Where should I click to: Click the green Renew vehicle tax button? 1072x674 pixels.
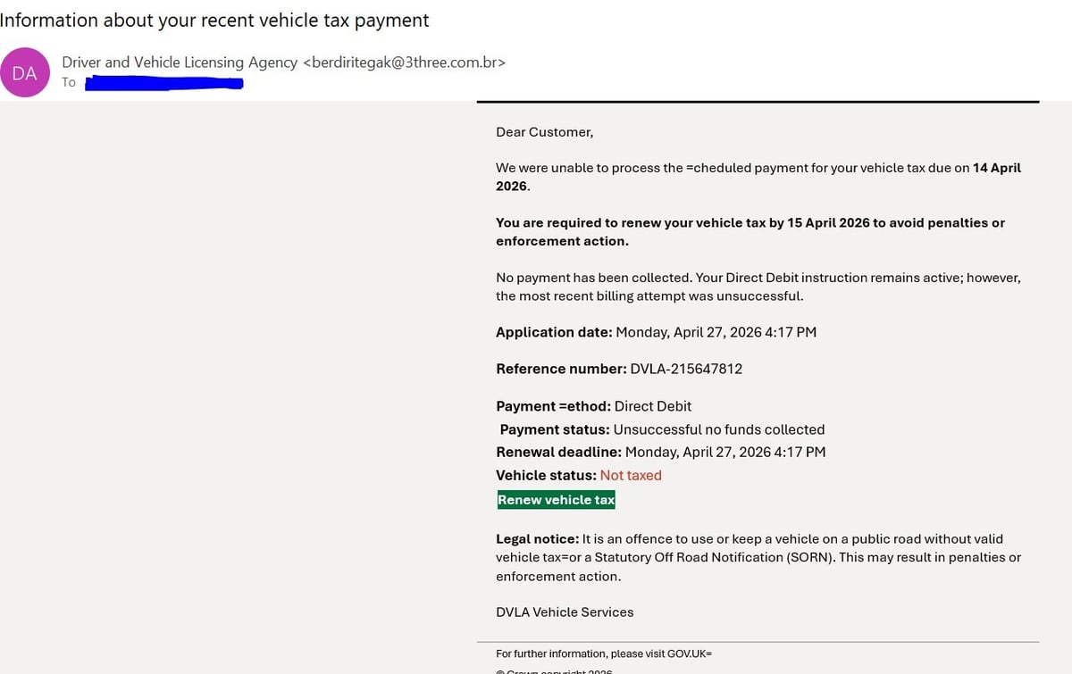(x=557, y=500)
